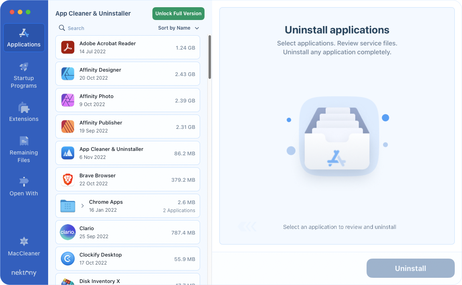Viewport: 462px width, 285px height.
Task: Click the 2.39 GB size value
Action: [185, 101]
